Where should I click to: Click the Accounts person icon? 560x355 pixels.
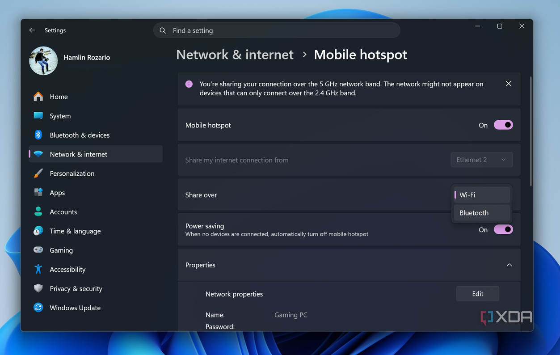(x=38, y=212)
